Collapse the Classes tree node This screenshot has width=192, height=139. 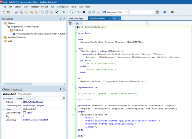coord(3,23)
